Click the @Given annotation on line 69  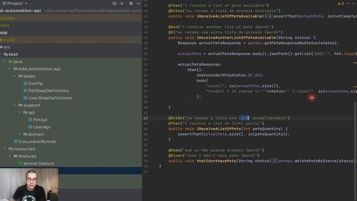coord(175,155)
